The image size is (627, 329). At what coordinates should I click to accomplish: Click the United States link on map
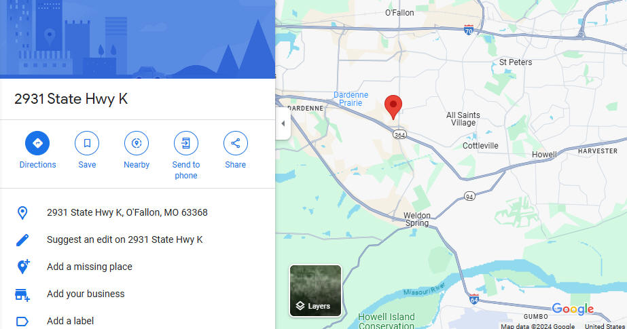pos(605,326)
